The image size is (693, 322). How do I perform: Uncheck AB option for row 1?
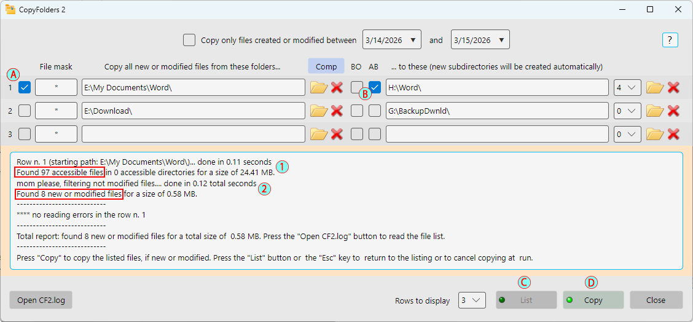click(x=375, y=87)
